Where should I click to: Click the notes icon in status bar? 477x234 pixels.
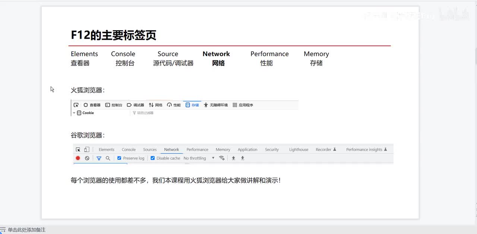[3, 230]
